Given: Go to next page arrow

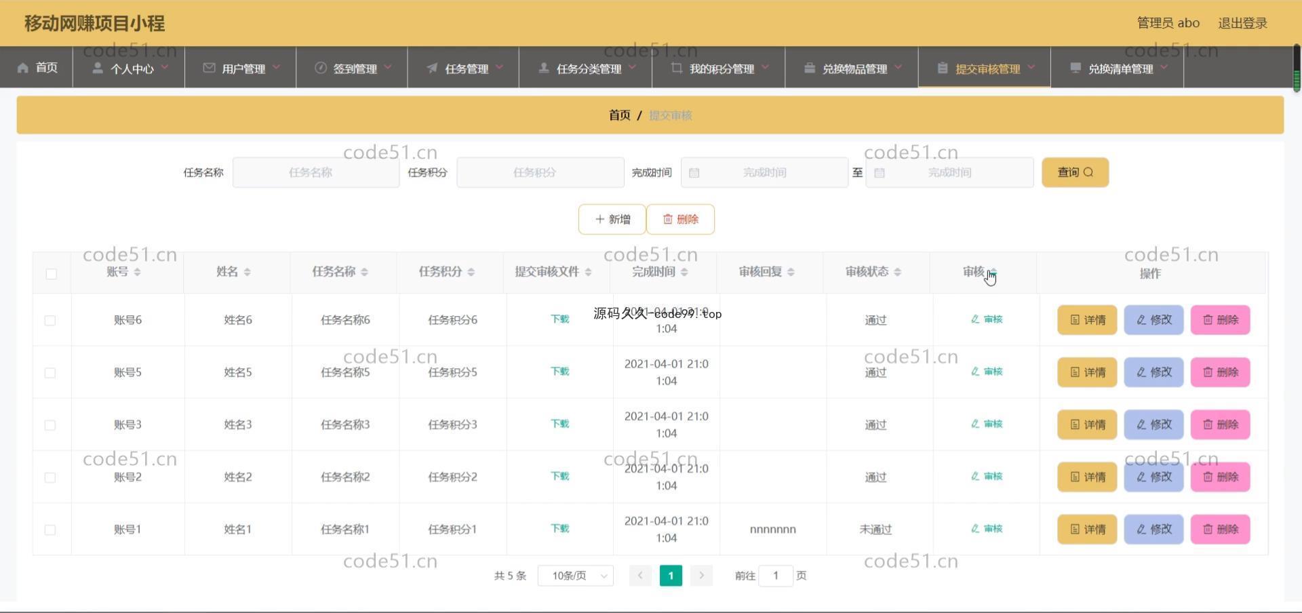Looking at the screenshot, I should point(702,576).
